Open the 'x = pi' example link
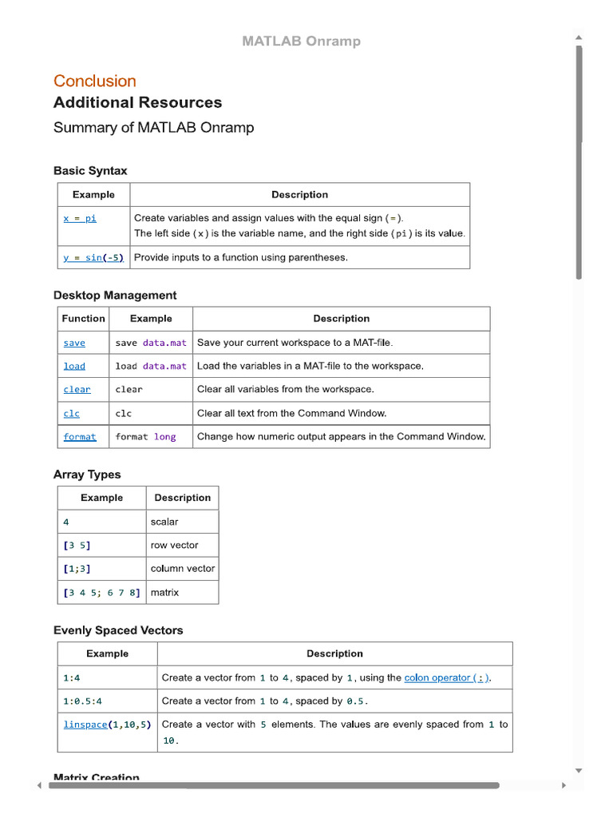613x818 pixels. click(80, 219)
